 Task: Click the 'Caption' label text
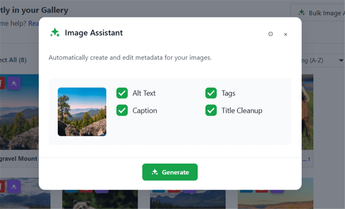point(145,111)
